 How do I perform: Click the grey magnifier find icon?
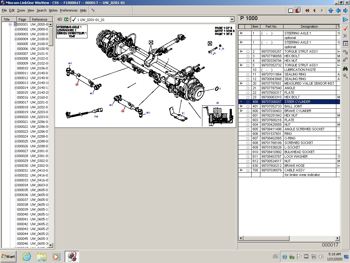tap(345, 76)
